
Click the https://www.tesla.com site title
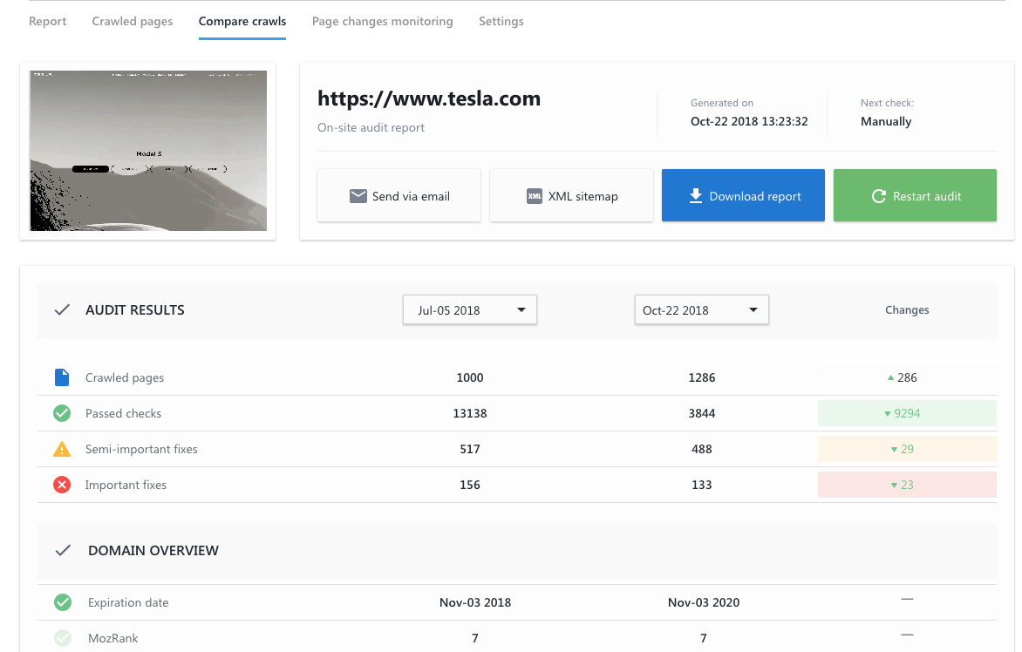tap(429, 98)
